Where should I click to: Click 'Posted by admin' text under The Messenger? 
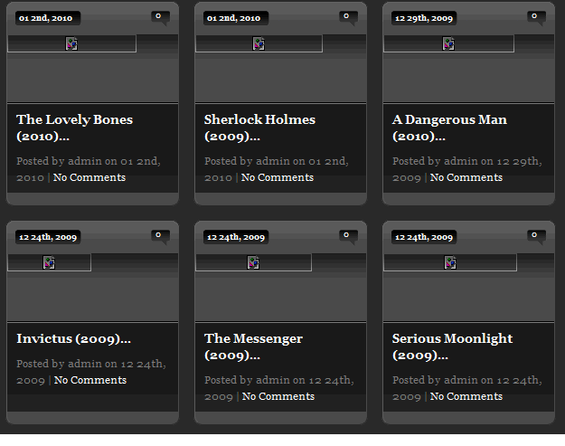click(x=247, y=380)
